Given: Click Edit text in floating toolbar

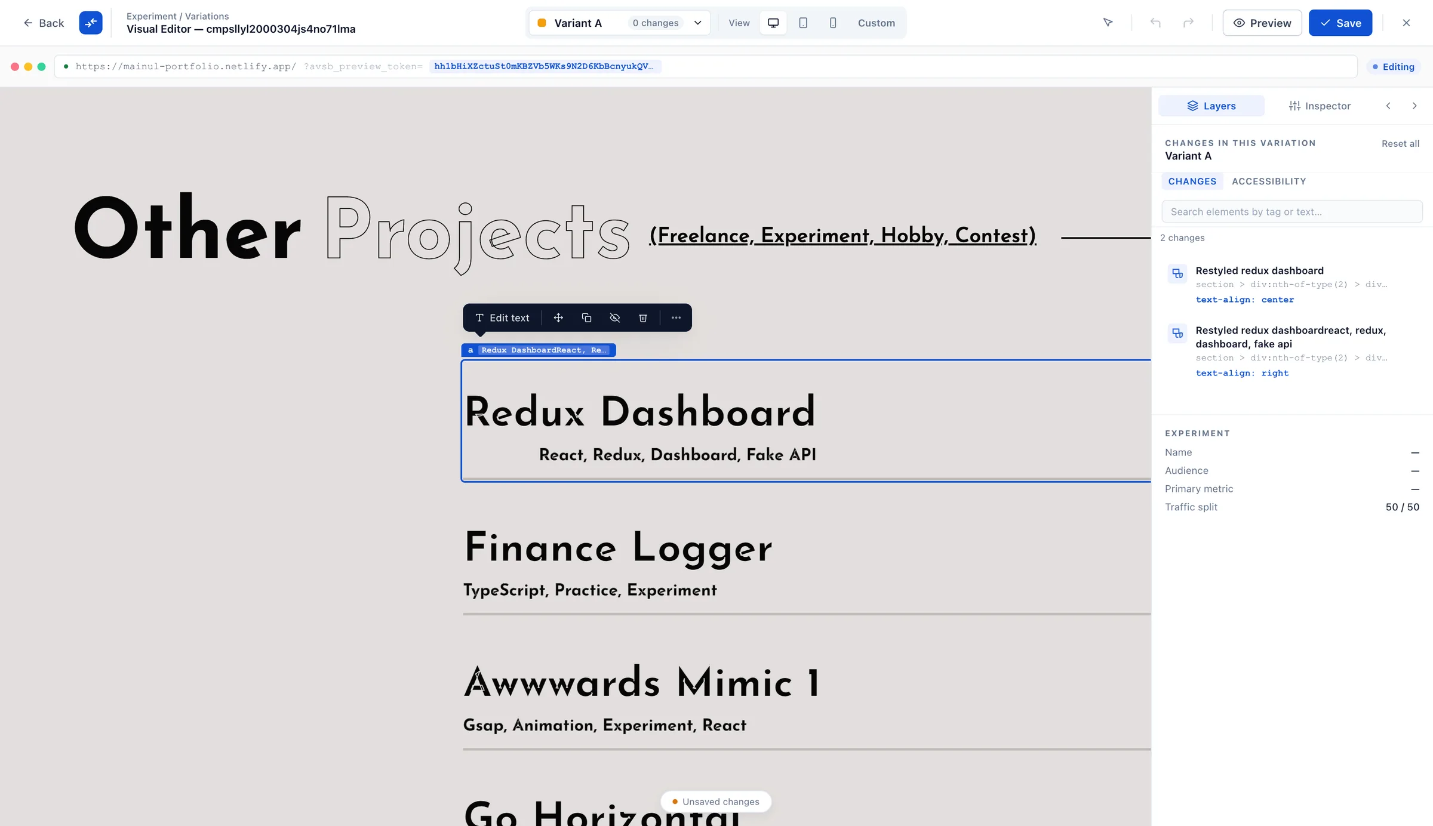Looking at the screenshot, I should (x=502, y=318).
